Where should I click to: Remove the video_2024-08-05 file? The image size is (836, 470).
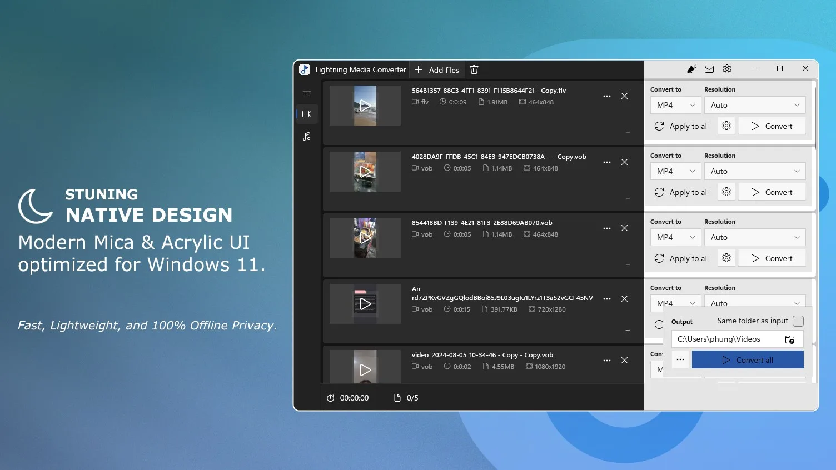[x=625, y=361]
